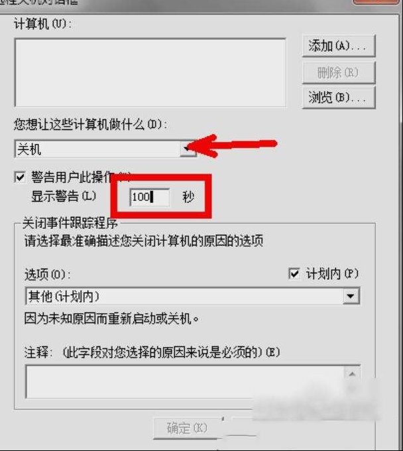Expand the 其他(计划内) options dropdown arrow
Screen dimensions: 403x451
(x=351, y=296)
